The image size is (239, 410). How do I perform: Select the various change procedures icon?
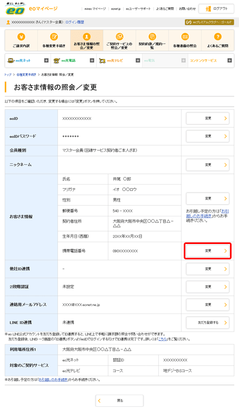click(x=54, y=37)
